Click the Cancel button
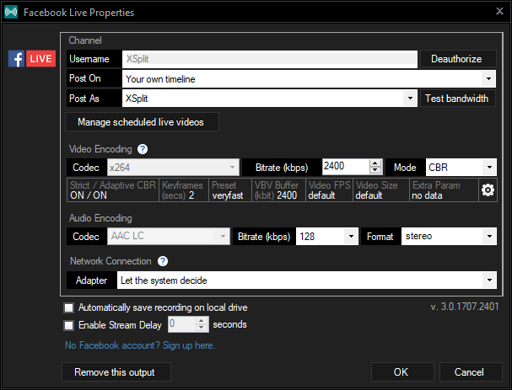 click(471, 372)
